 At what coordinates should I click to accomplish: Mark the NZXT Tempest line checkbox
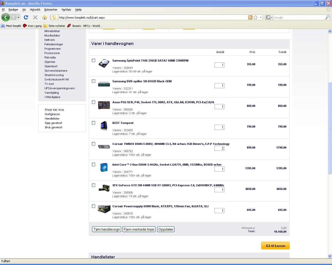93,123
